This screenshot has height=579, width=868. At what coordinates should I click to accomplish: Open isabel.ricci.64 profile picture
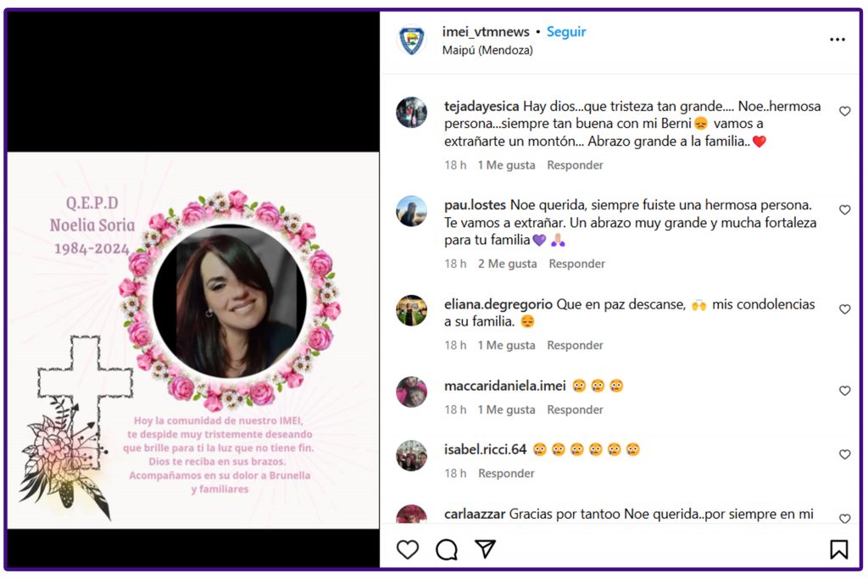(x=412, y=455)
